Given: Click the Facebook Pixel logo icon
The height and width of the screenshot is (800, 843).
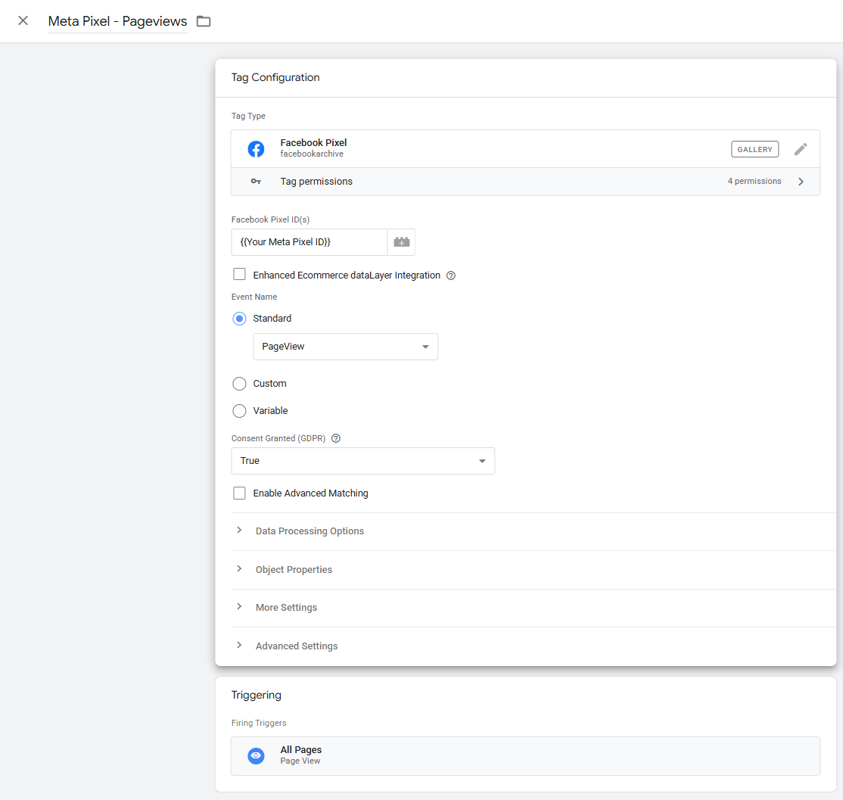Looking at the screenshot, I should coord(257,149).
